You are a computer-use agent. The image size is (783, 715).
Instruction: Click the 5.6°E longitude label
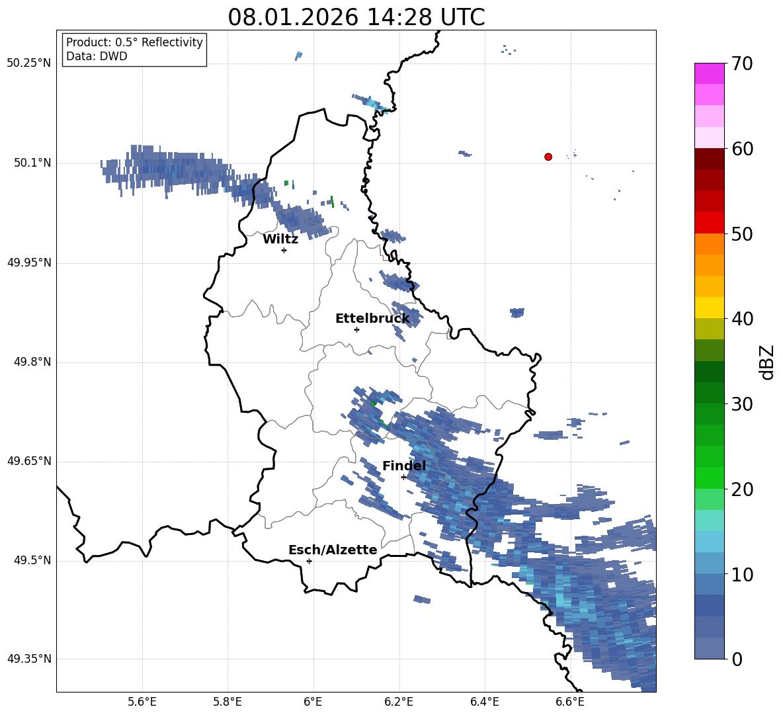142,702
